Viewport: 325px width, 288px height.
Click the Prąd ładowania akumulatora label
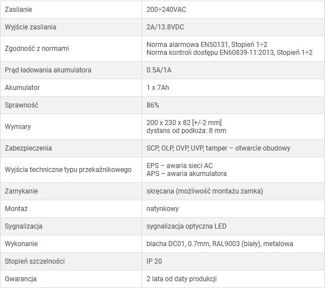48,70
